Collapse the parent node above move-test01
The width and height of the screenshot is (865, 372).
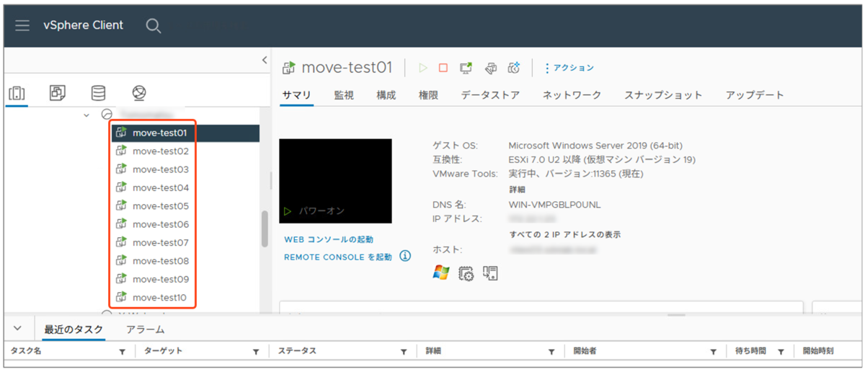[x=86, y=114]
